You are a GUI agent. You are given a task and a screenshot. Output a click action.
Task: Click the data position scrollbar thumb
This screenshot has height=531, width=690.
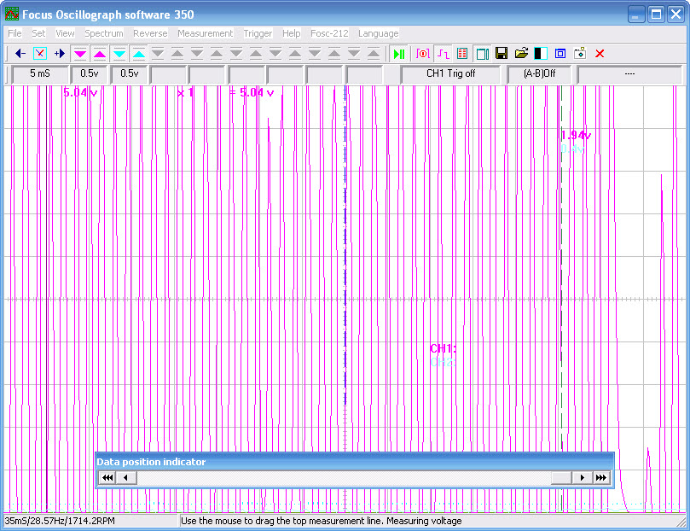[x=561, y=478]
